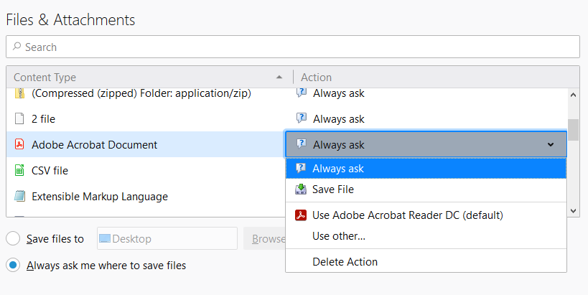Viewport: 588px width, 295px height.
Task: Click the CSV file spreadsheet icon
Action: point(19,170)
